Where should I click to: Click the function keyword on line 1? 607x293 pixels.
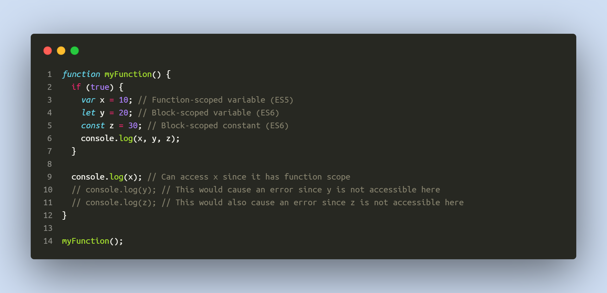click(x=81, y=74)
